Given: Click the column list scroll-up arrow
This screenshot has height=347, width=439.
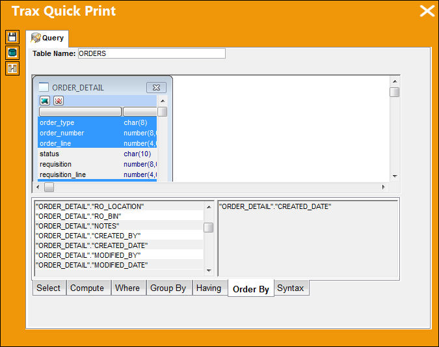Looking at the screenshot, I should 209,207.
